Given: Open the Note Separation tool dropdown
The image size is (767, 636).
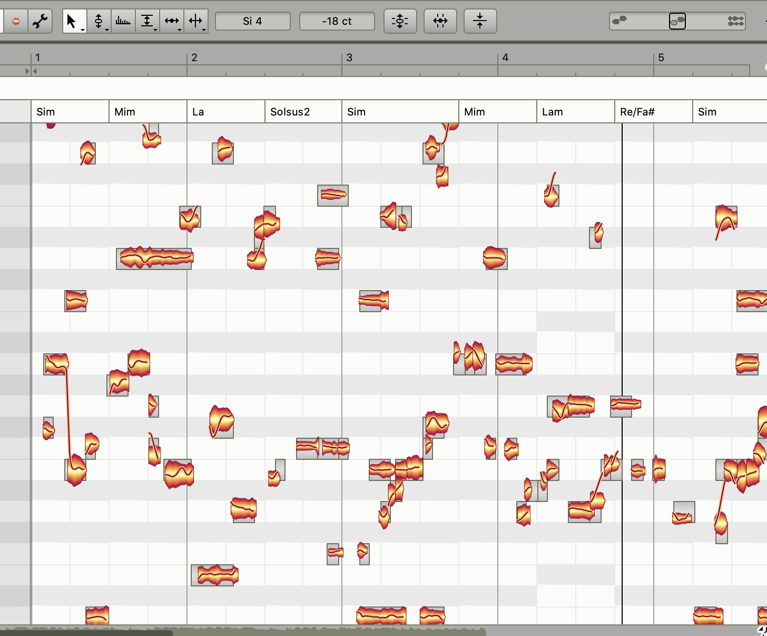Looking at the screenshot, I should coord(203,30).
